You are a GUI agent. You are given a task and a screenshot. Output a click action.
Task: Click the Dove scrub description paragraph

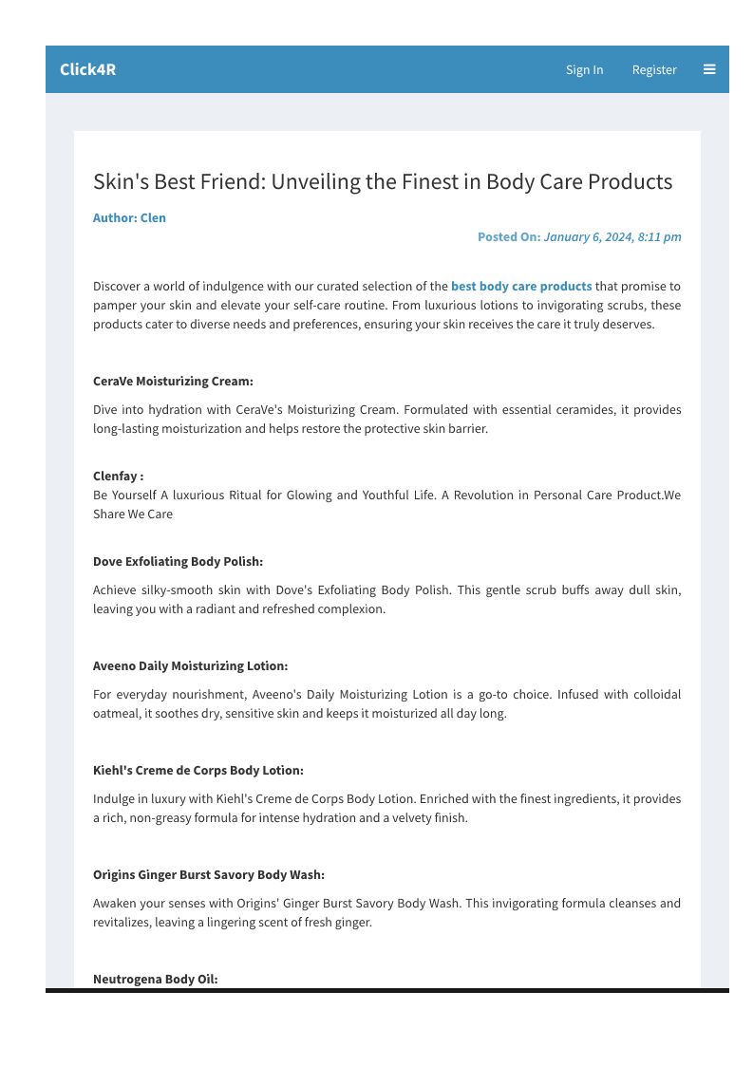tap(386, 599)
